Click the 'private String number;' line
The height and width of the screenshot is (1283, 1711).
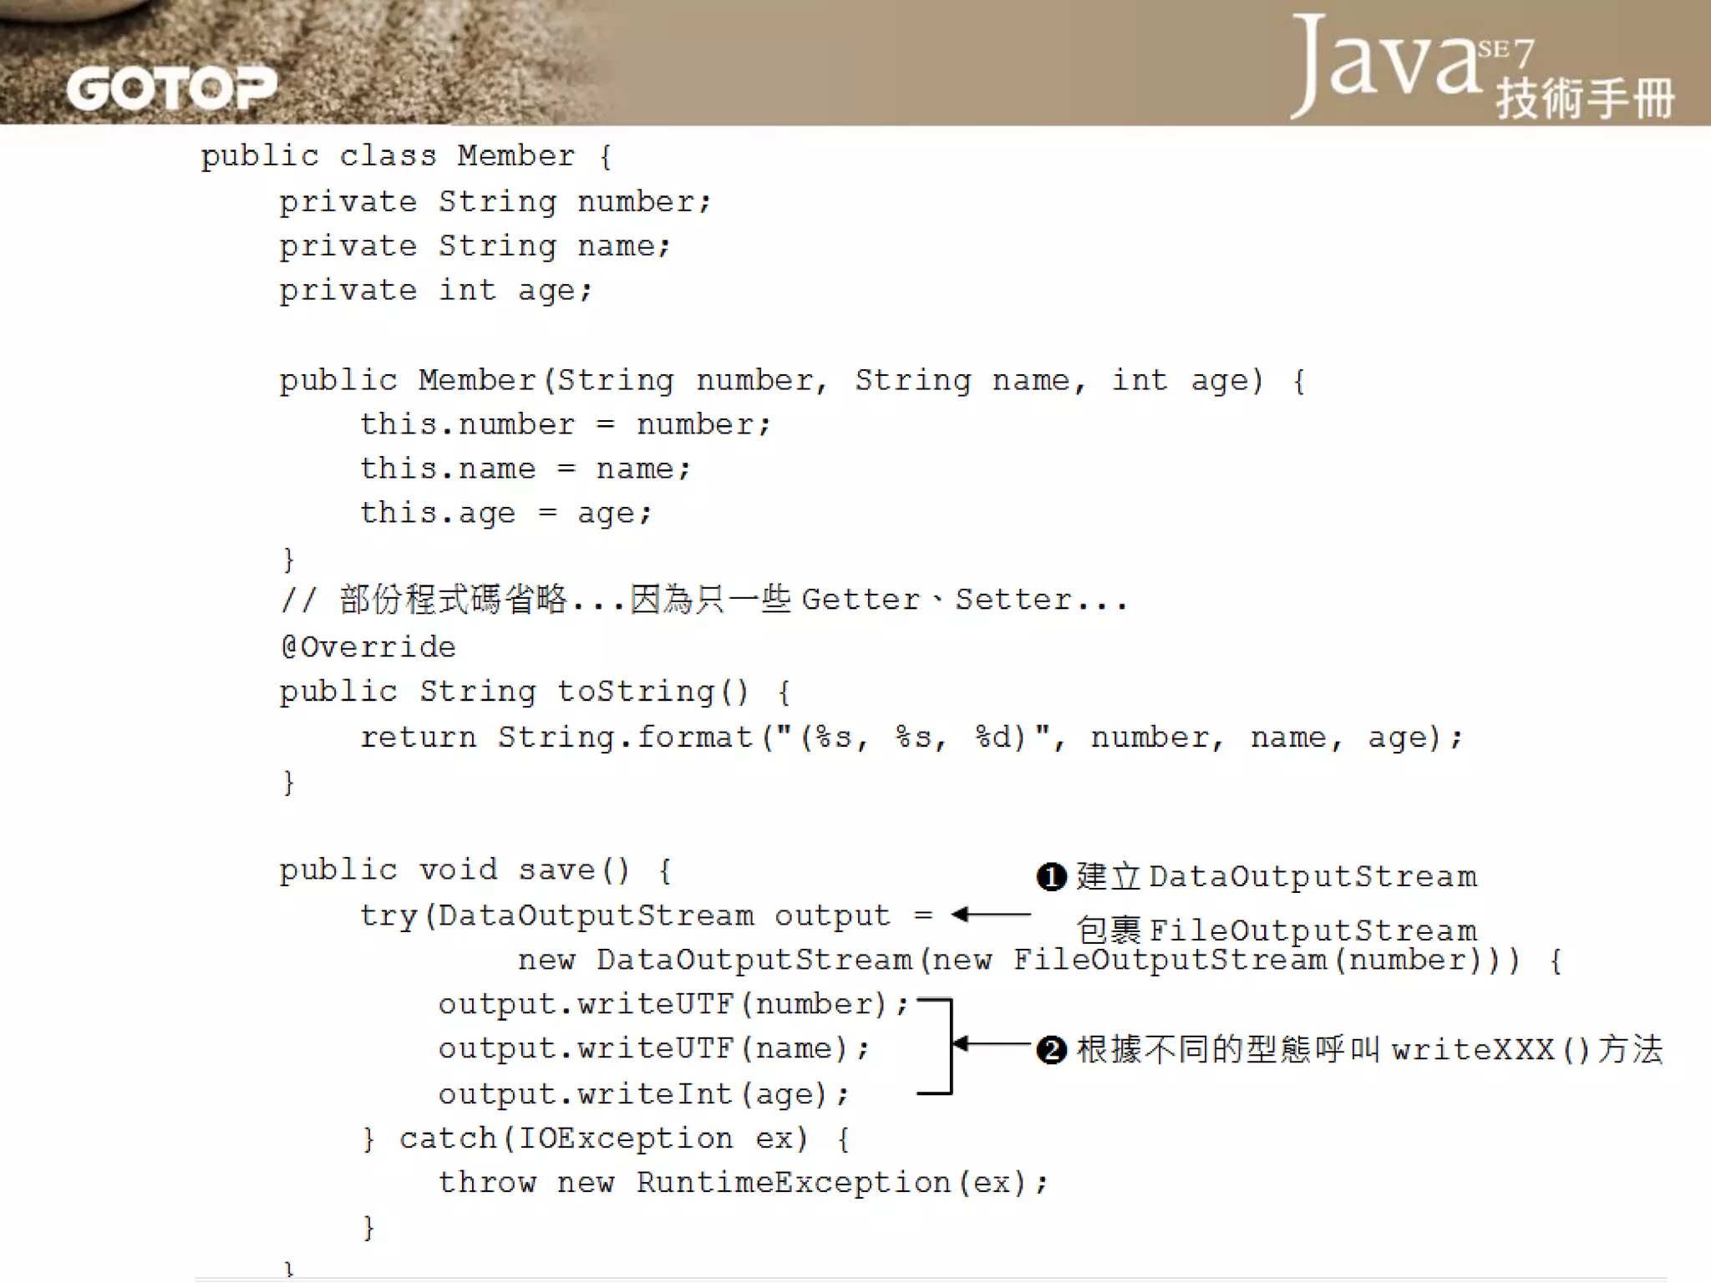point(495,201)
